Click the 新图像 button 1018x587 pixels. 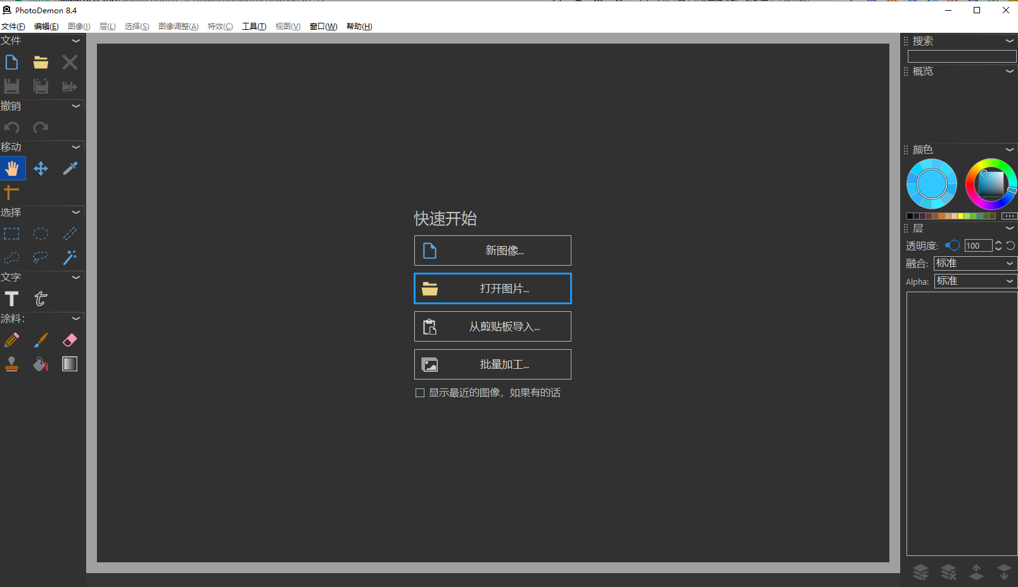(492, 250)
